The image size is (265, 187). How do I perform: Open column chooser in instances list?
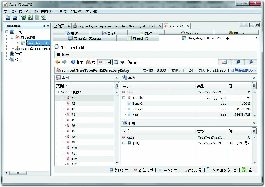[x=117, y=86]
